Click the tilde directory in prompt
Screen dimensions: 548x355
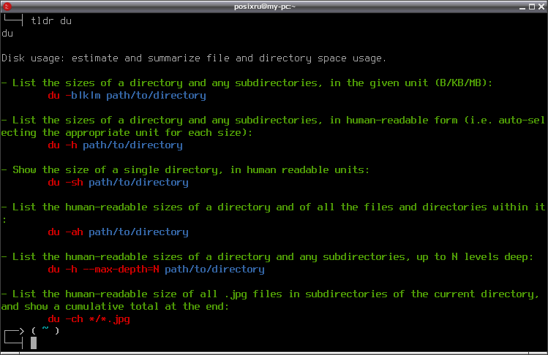click(x=45, y=329)
